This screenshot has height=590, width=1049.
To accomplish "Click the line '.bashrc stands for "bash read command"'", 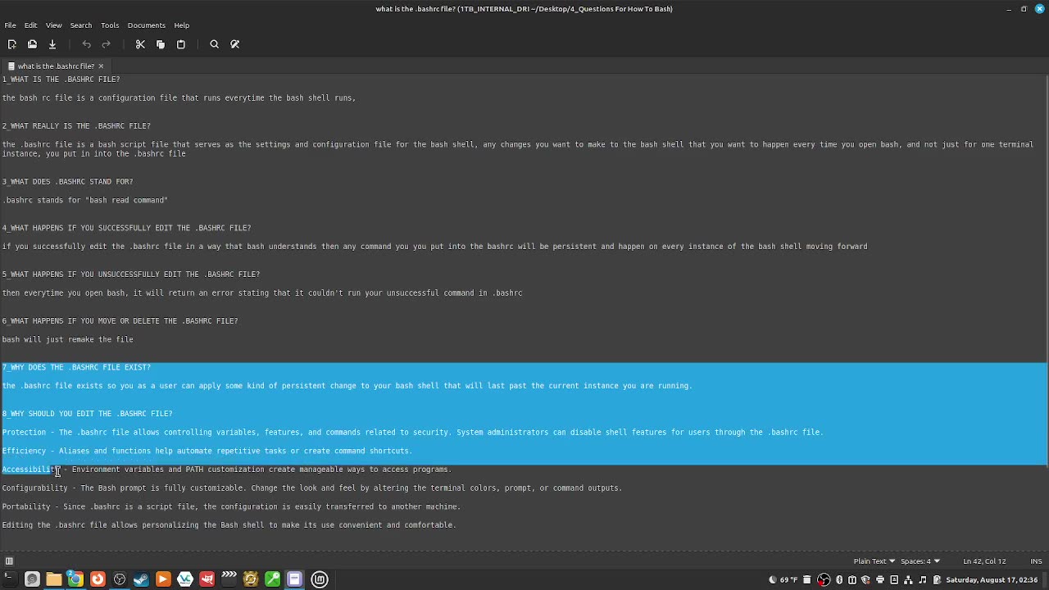I will 84,201.
